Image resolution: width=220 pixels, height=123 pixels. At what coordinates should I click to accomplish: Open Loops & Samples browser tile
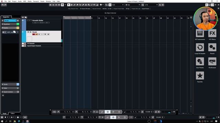tap(200, 47)
